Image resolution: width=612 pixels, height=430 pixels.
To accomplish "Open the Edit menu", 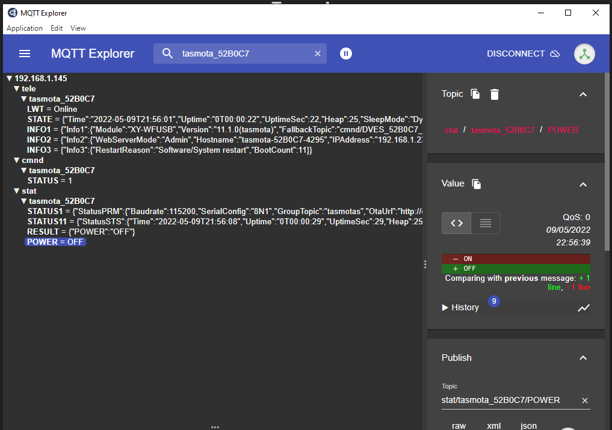I will click(x=57, y=28).
